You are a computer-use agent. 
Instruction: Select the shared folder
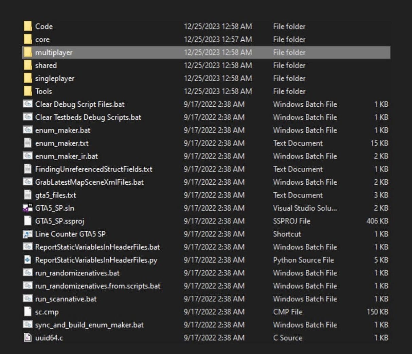point(46,65)
